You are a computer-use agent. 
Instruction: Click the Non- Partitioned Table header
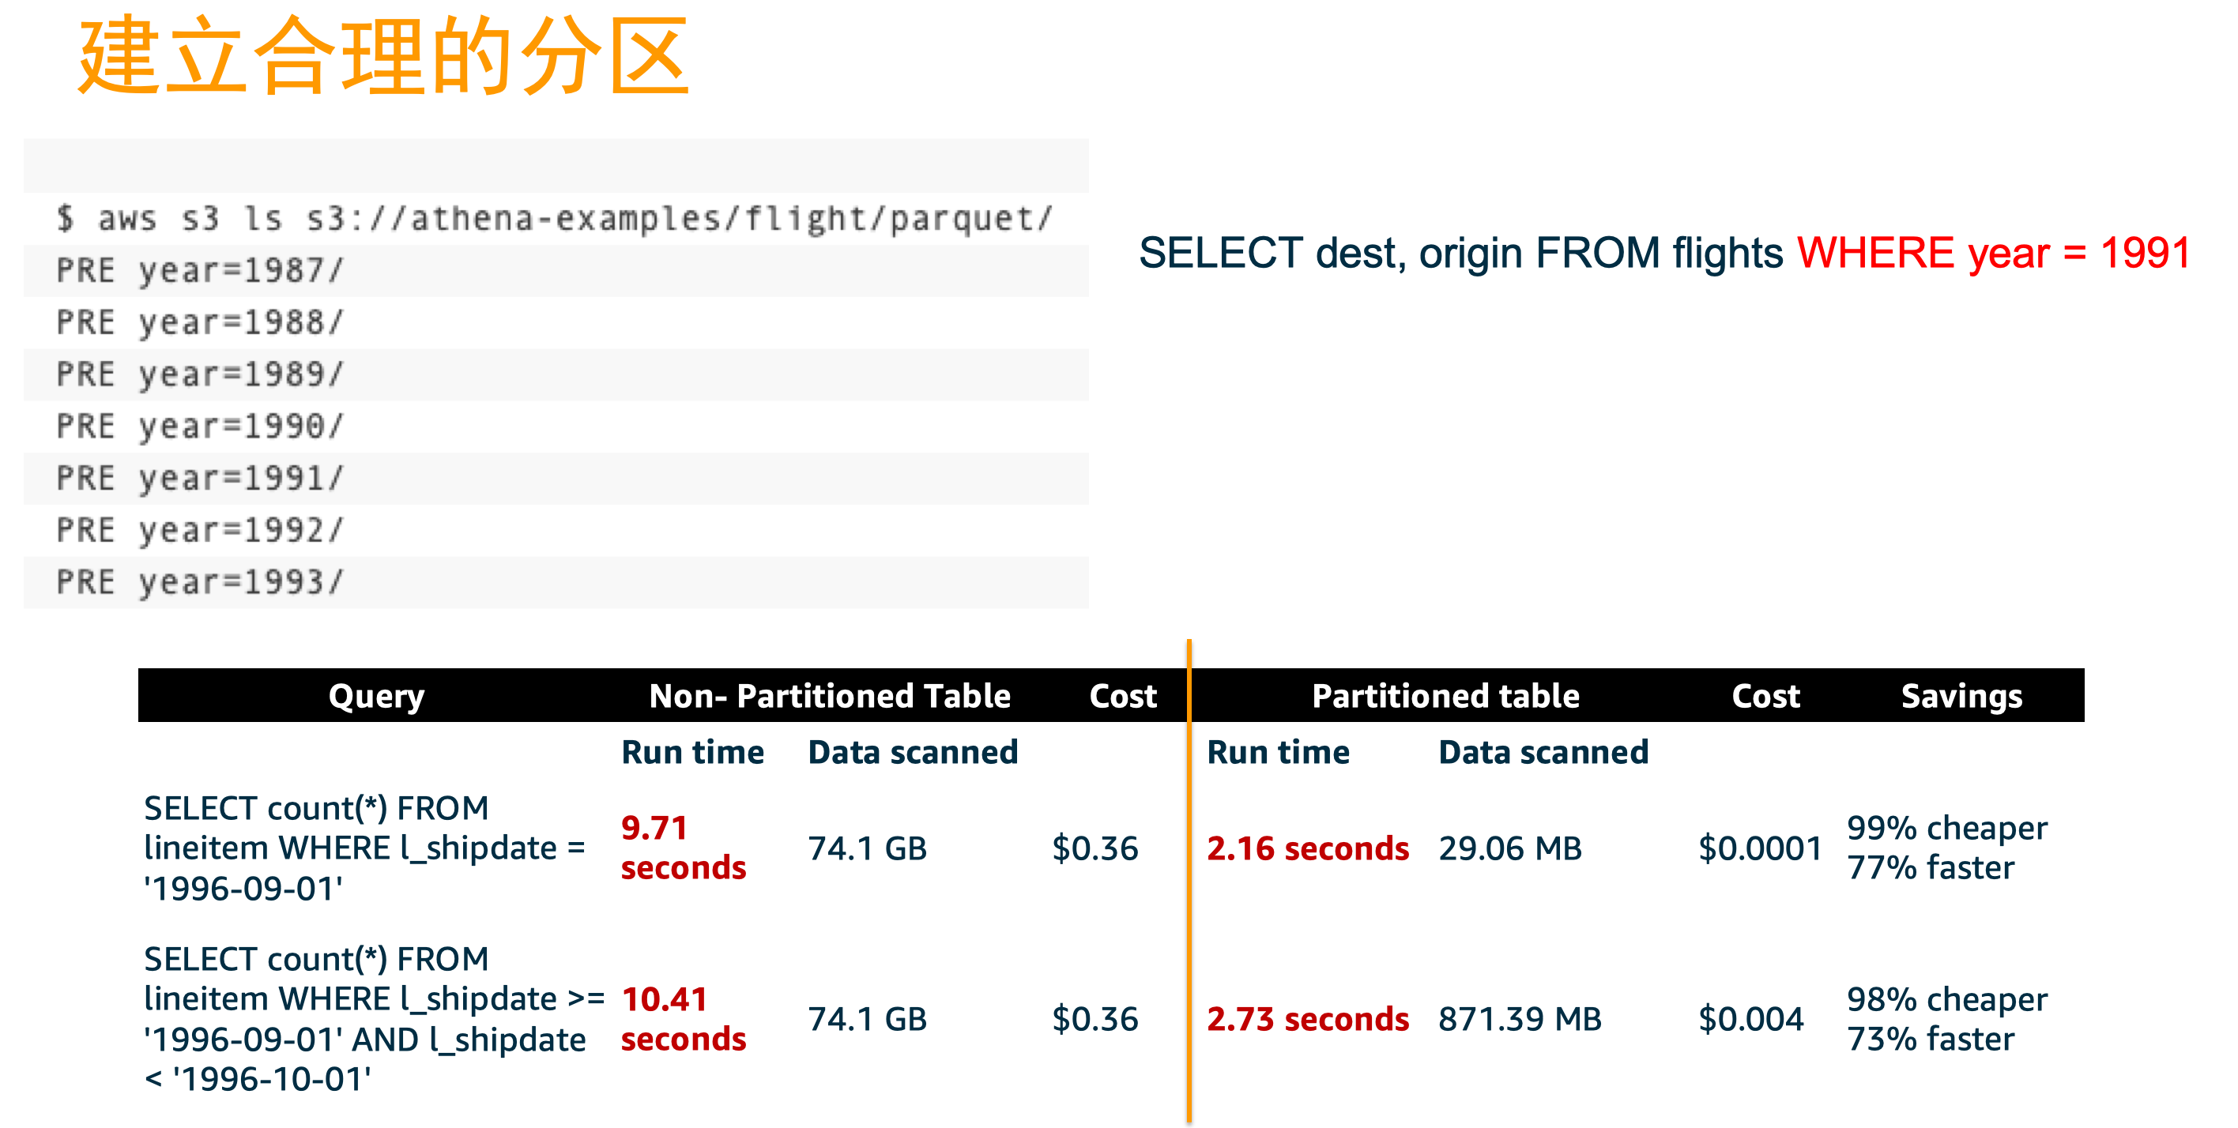coord(829,696)
